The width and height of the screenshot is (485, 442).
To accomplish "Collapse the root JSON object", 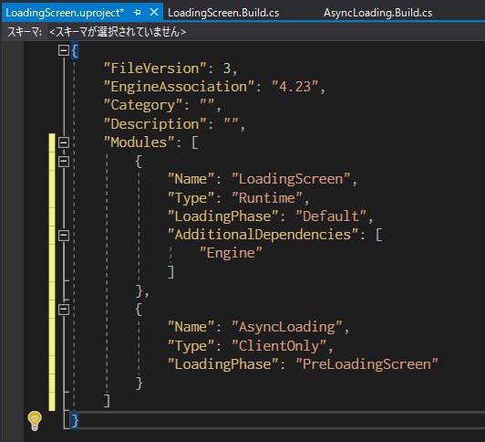I will [x=64, y=50].
